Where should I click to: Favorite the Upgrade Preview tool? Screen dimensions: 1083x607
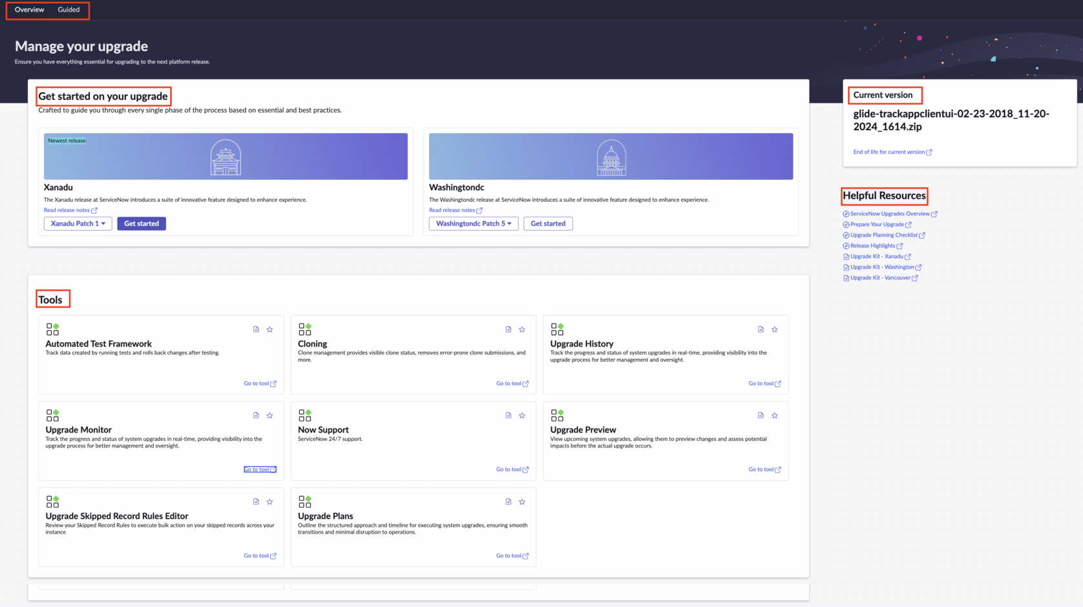(x=775, y=416)
